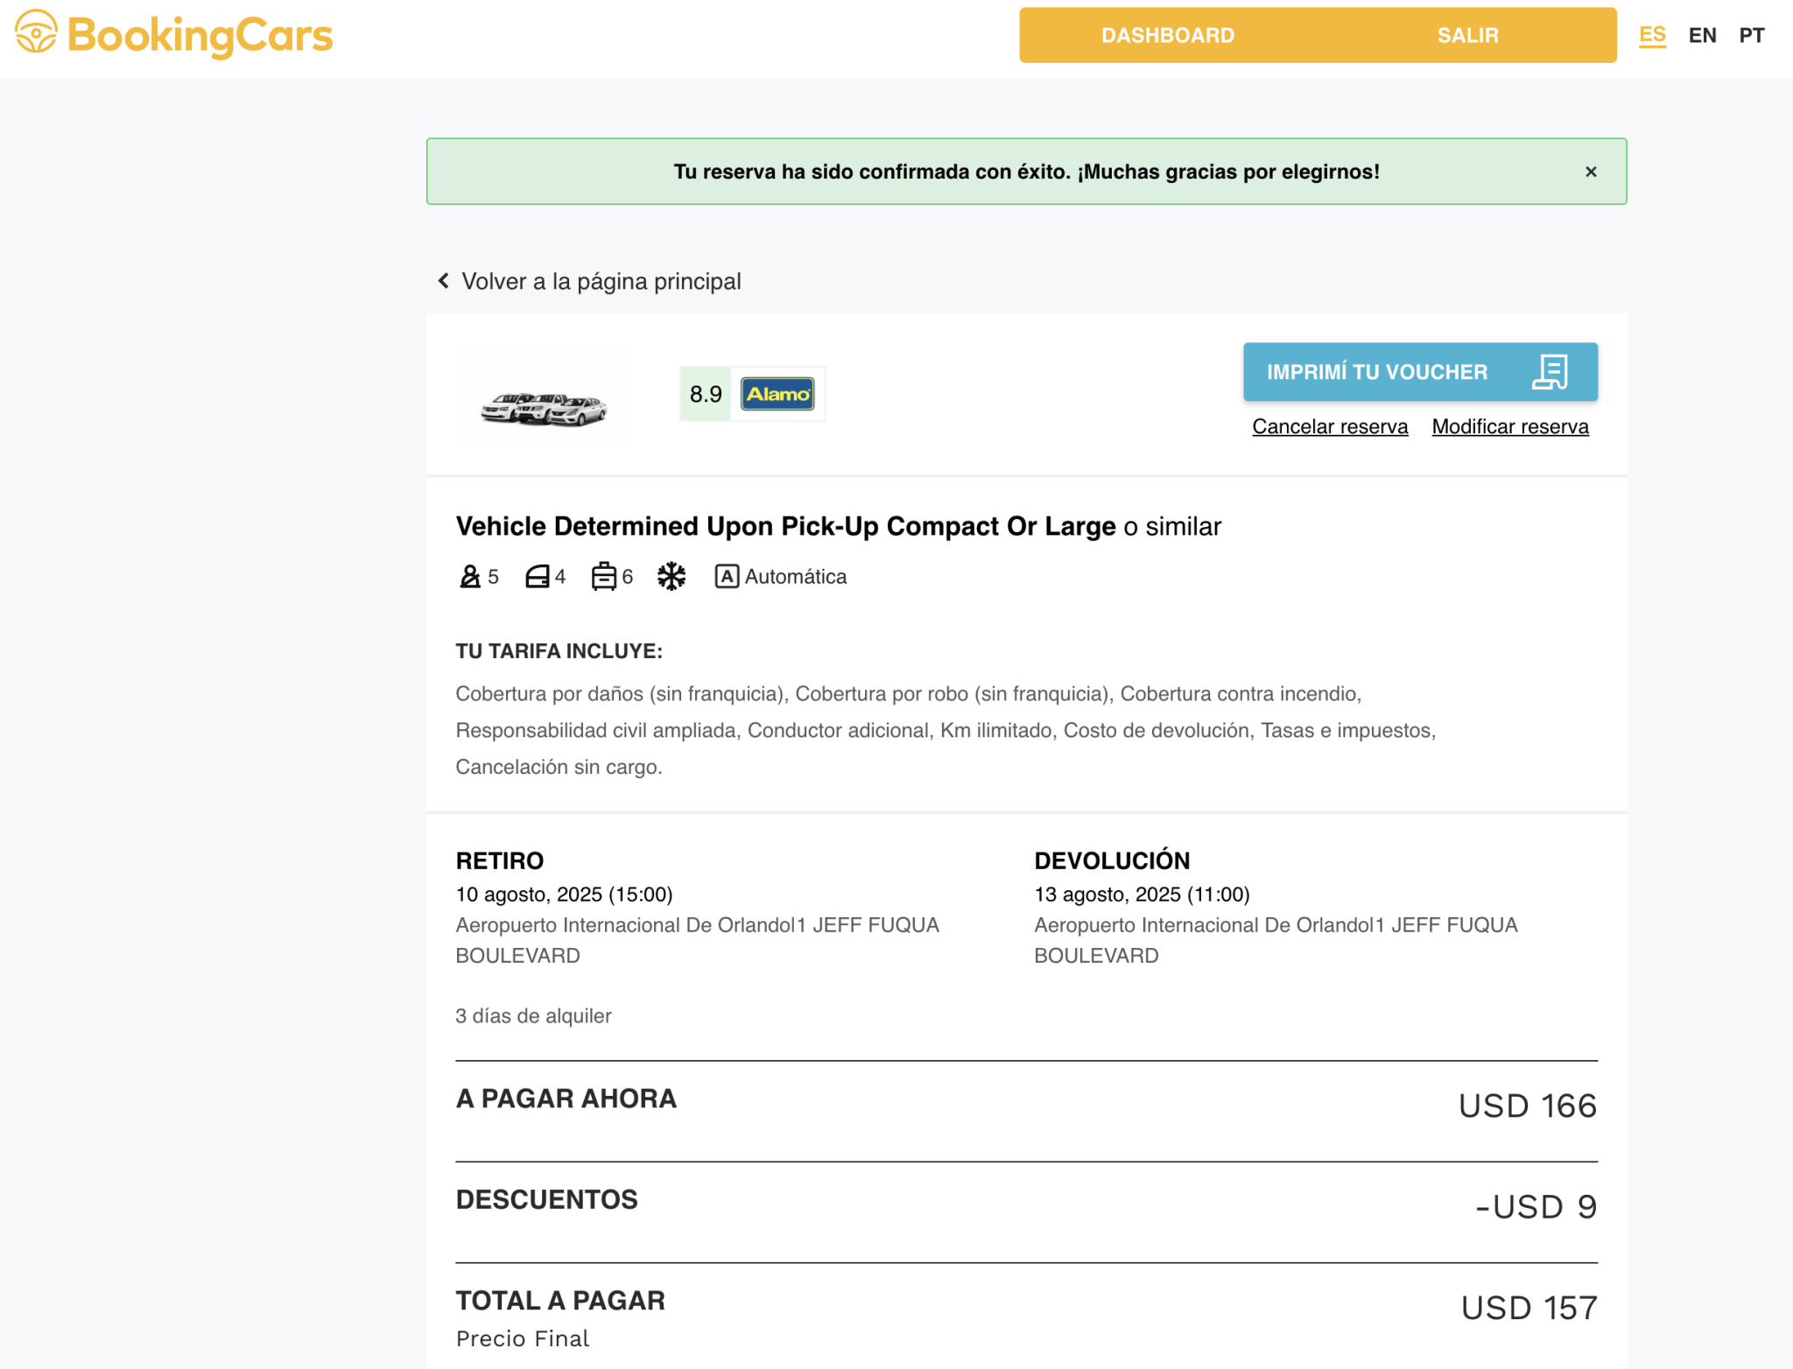Go back via Volver a la página principal
1793x1369 pixels.
tap(601, 281)
